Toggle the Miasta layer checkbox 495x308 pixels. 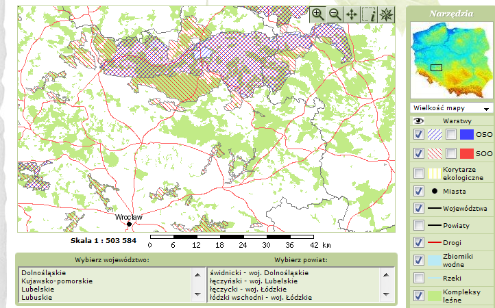point(419,191)
